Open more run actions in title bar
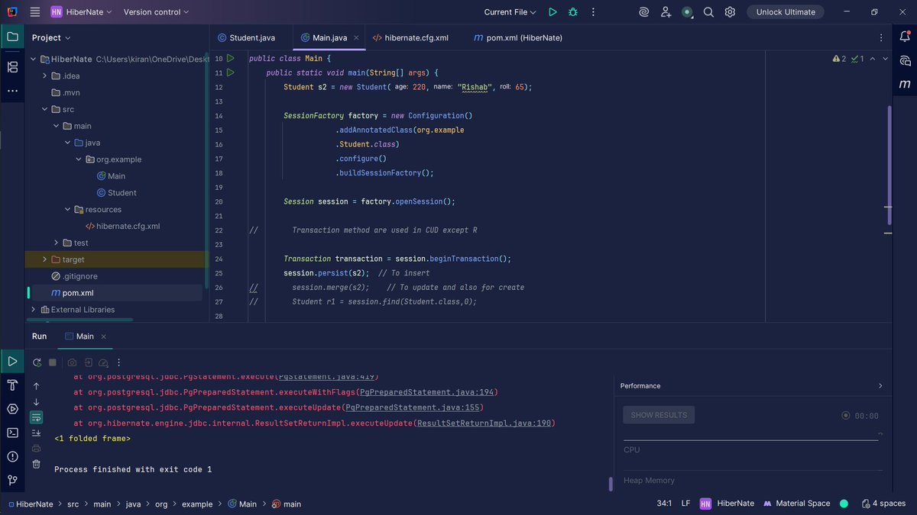 tap(592, 12)
